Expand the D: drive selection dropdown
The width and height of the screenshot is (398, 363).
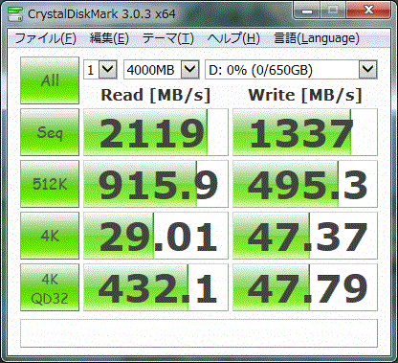pos(291,70)
